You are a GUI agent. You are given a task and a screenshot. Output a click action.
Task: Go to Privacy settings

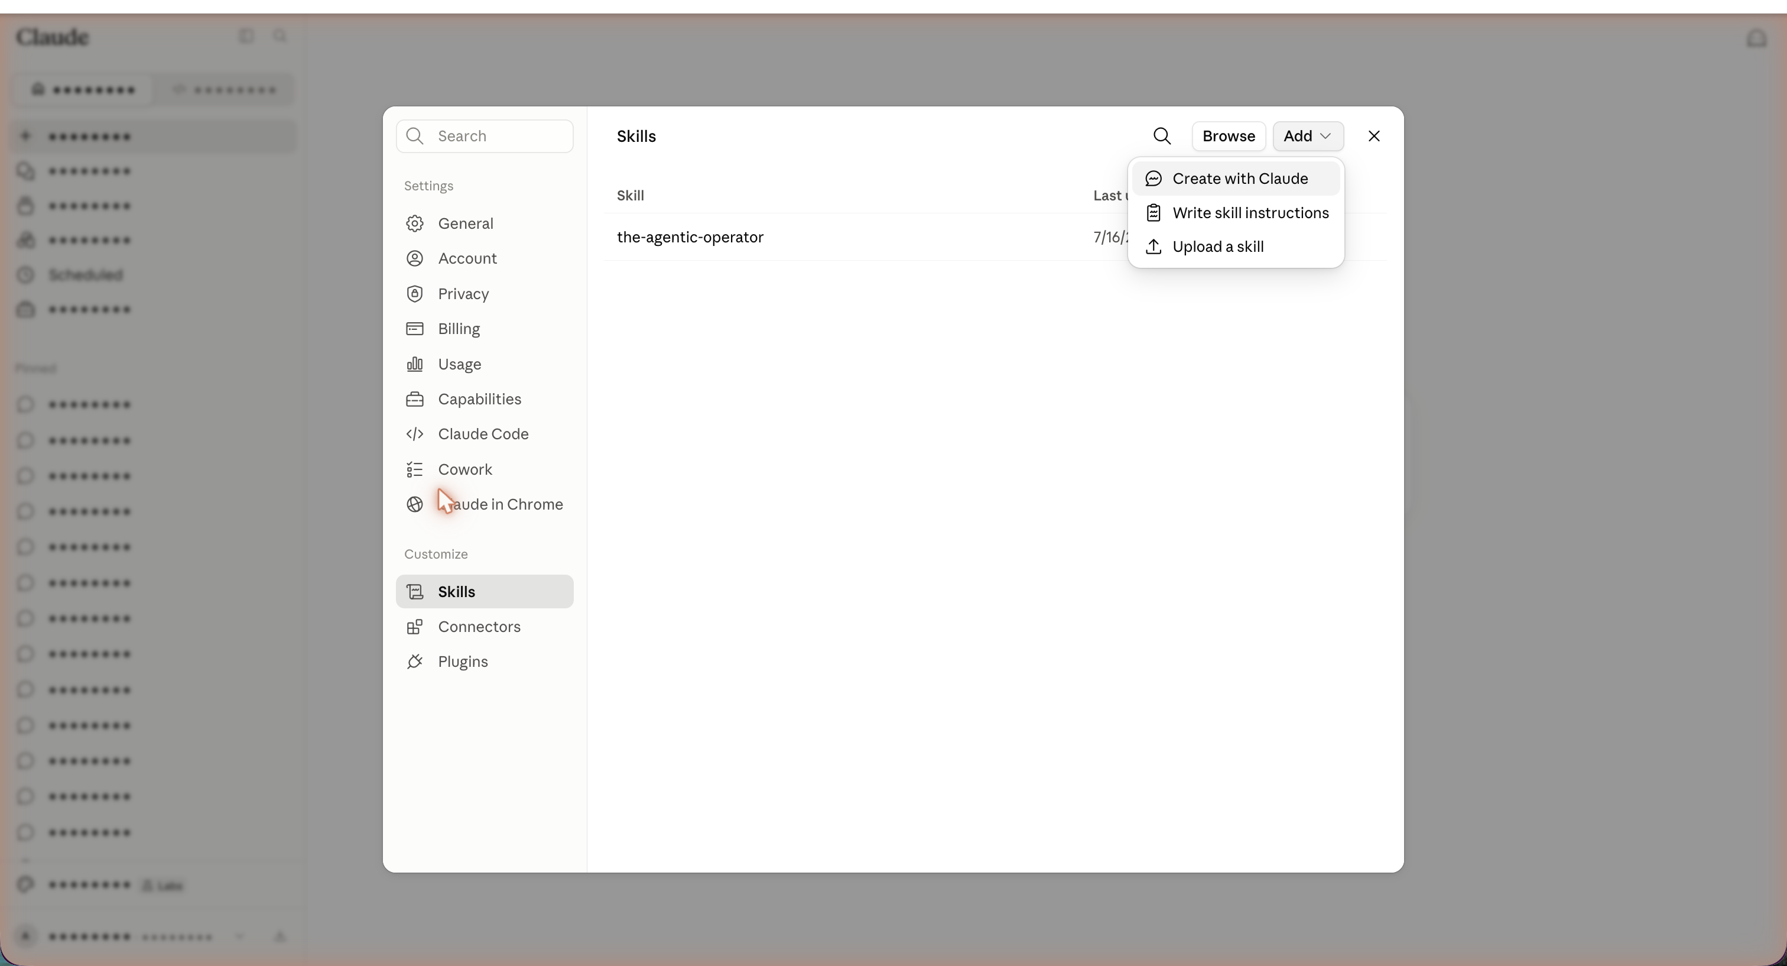coord(484,294)
